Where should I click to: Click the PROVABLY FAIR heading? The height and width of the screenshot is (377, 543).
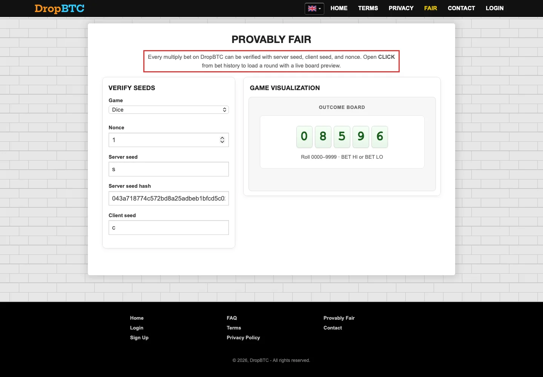tap(271, 40)
